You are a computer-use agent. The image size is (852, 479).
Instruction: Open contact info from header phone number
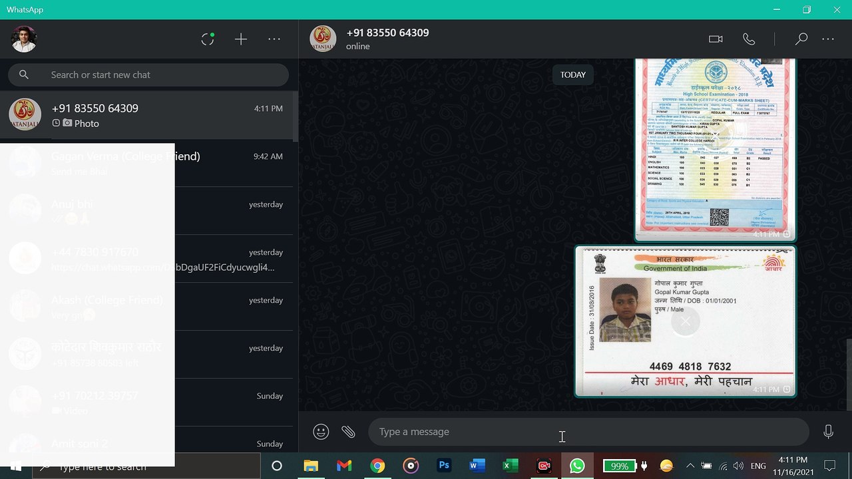click(x=387, y=33)
